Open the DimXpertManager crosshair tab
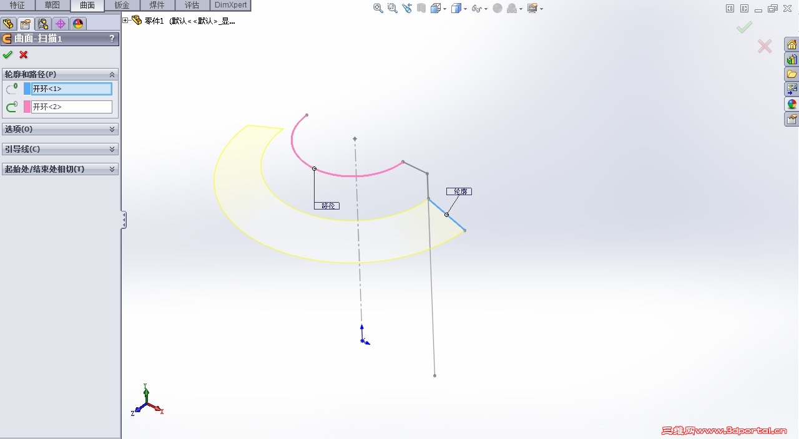 pos(61,24)
